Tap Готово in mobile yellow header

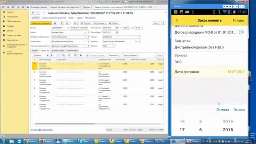(238, 20)
